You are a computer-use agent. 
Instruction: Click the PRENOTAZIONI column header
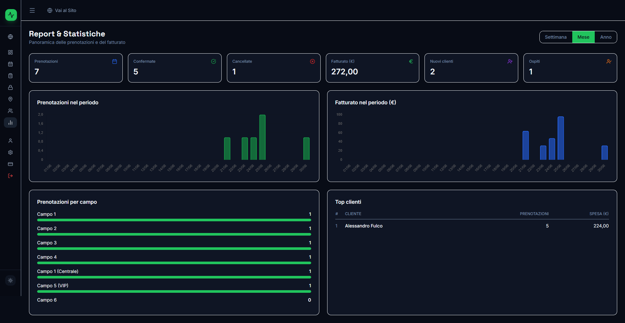534,214
